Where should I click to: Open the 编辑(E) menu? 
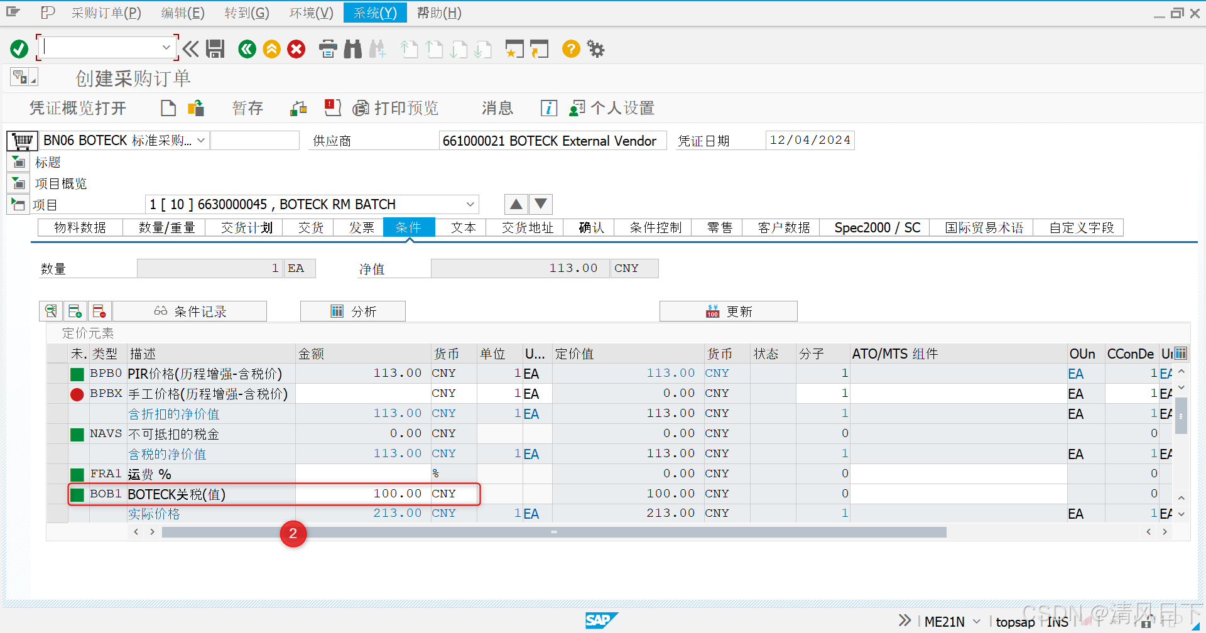pos(183,13)
